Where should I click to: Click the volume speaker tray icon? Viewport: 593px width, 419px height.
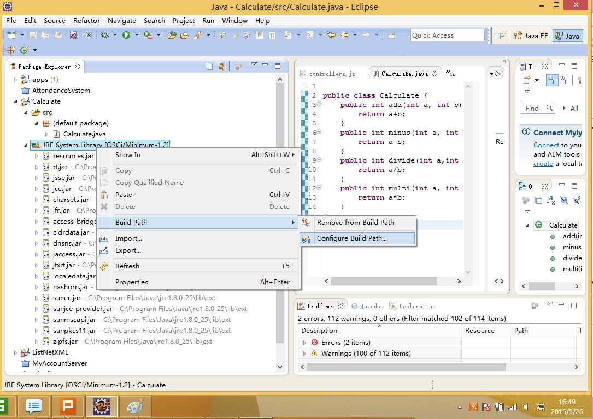(526, 407)
